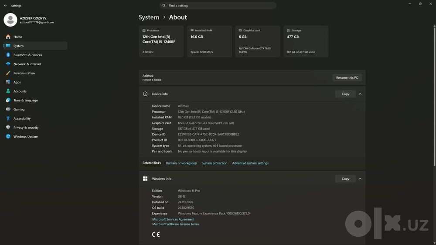This screenshot has height=245, width=436.
Task: Click the Installed RAM icon on card
Action: [x=192, y=30]
